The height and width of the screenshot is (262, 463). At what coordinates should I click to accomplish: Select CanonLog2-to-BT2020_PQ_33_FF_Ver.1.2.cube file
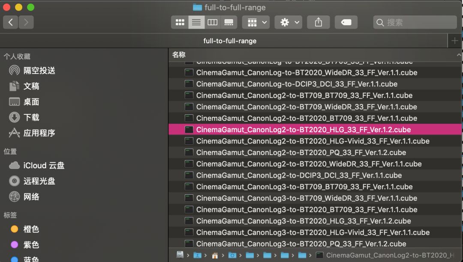pyautogui.click(x=301, y=152)
